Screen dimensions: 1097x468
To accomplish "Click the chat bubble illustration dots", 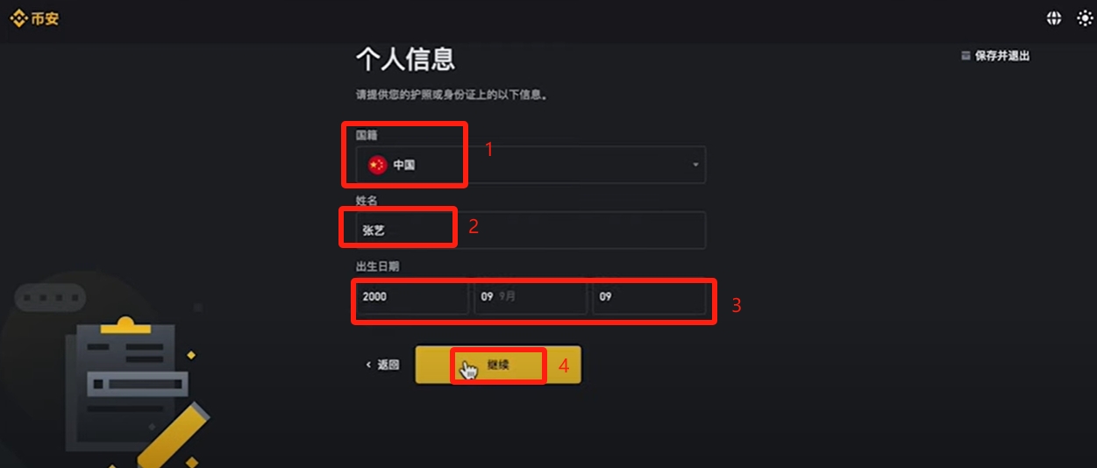I will point(49,299).
